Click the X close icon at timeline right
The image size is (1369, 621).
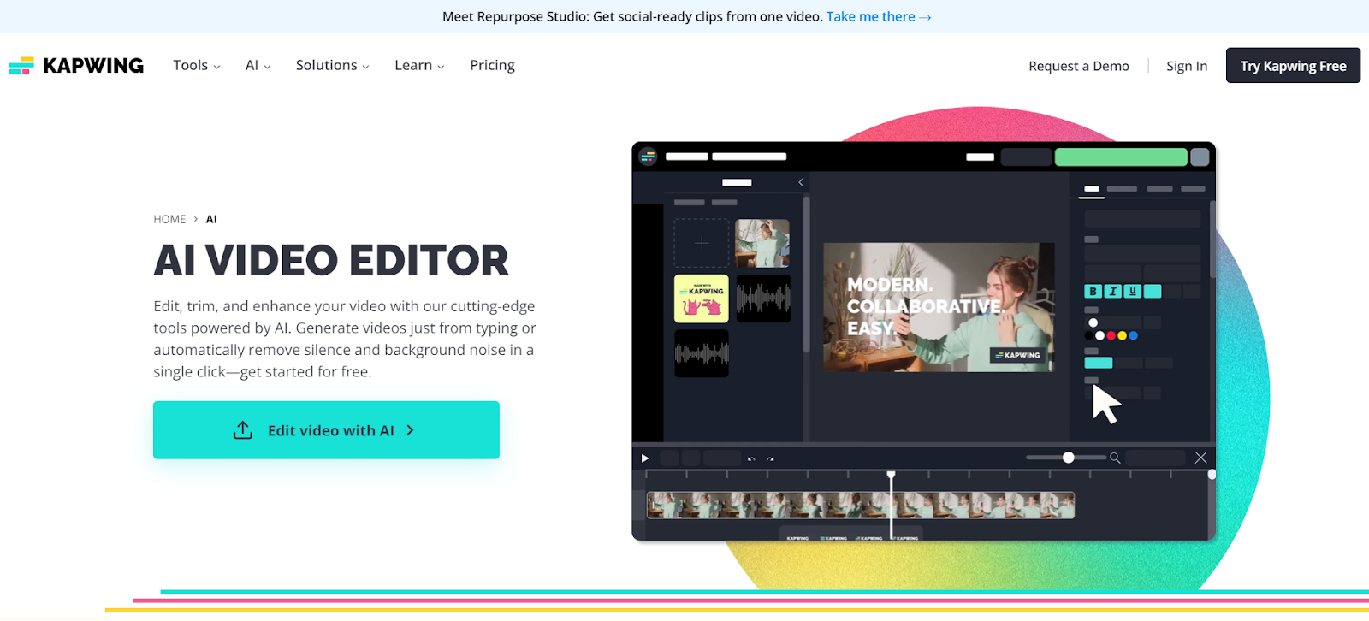(x=1200, y=458)
